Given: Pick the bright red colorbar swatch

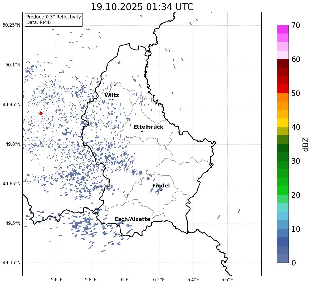Looking at the screenshot, I should (x=282, y=89).
